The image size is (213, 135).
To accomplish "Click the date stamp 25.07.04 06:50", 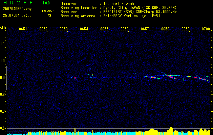I will [17, 16].
